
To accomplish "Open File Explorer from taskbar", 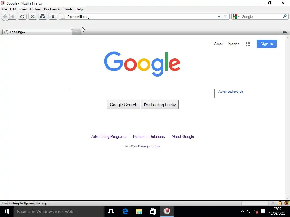I will point(139,211).
